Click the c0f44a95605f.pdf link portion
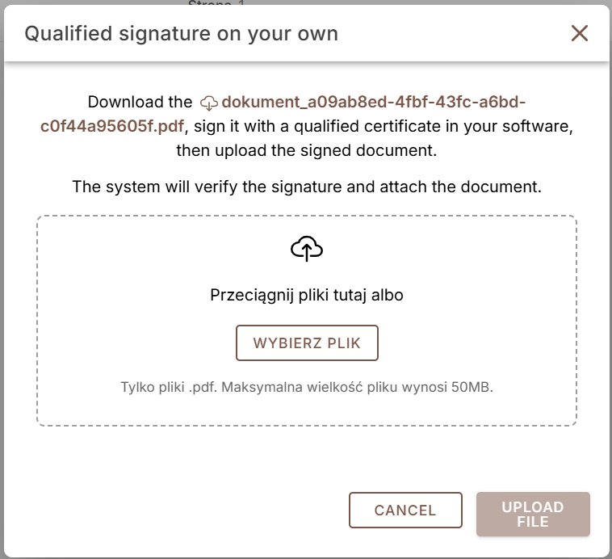This screenshot has height=559, width=612. tap(112, 126)
